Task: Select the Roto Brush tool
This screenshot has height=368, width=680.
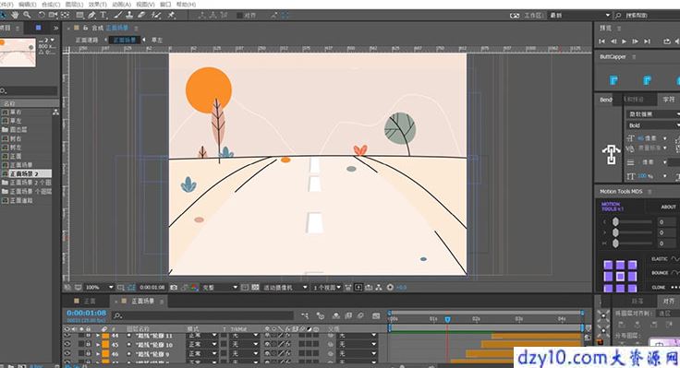Action: point(156,15)
